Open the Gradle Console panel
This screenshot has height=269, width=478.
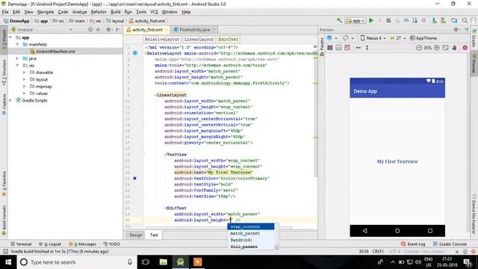coord(450,244)
